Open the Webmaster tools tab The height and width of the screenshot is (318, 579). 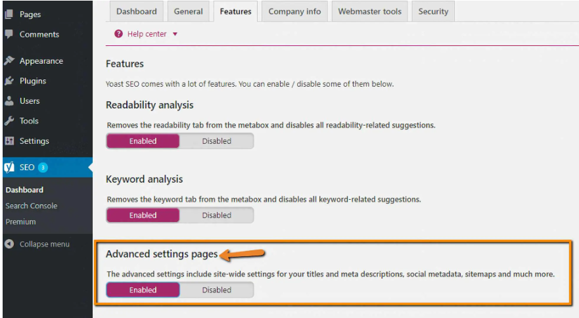click(x=369, y=11)
